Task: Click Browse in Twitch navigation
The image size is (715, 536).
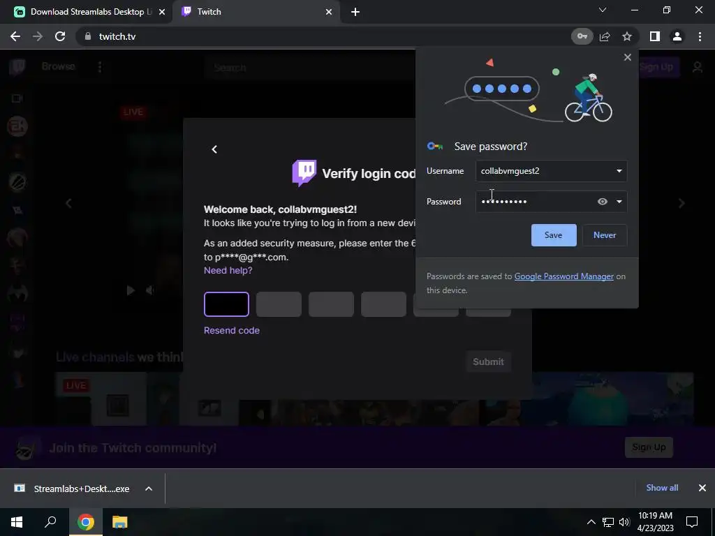Action: click(x=58, y=66)
